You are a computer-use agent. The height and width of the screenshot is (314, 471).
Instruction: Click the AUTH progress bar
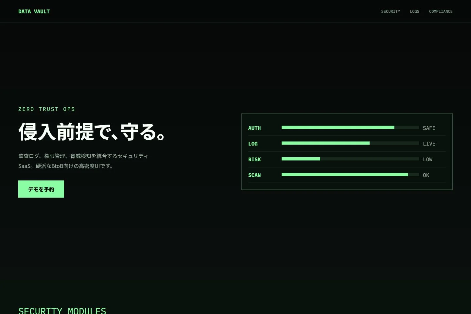tap(350, 128)
